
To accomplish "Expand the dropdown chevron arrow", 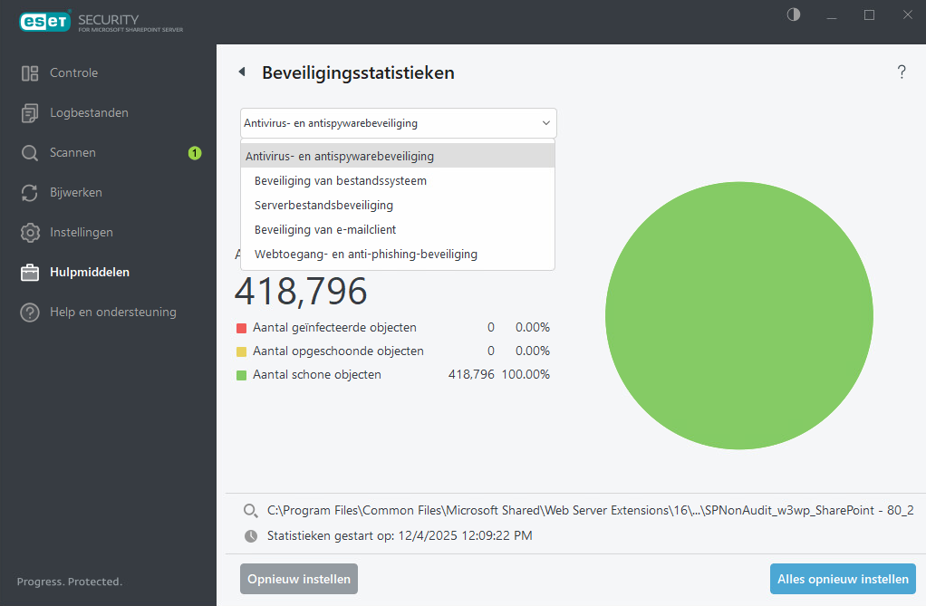I will click(x=545, y=122).
